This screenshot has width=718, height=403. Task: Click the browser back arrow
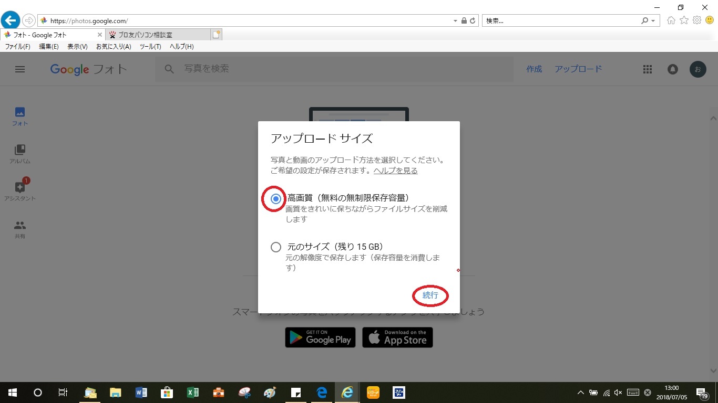(11, 20)
